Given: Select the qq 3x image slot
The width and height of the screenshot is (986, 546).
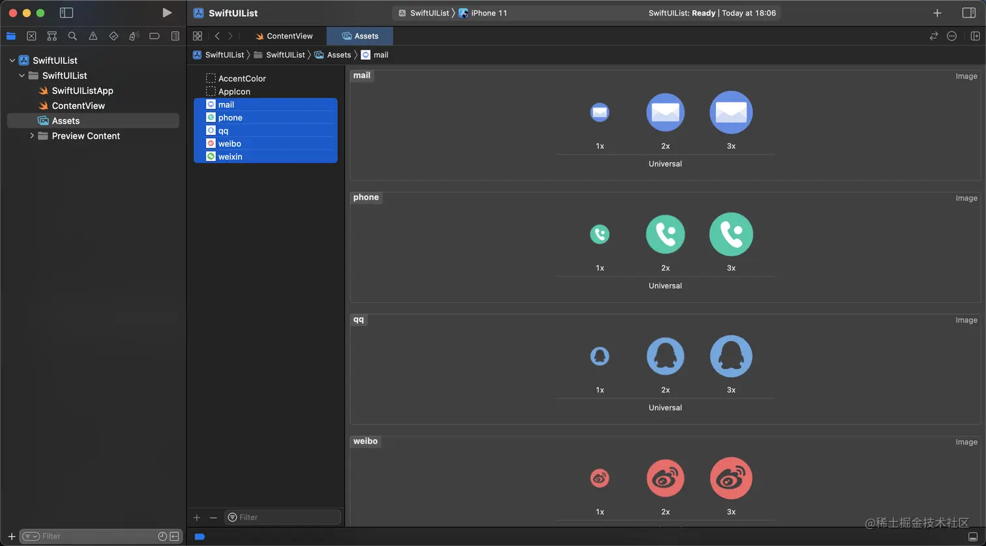Looking at the screenshot, I should pos(731,356).
